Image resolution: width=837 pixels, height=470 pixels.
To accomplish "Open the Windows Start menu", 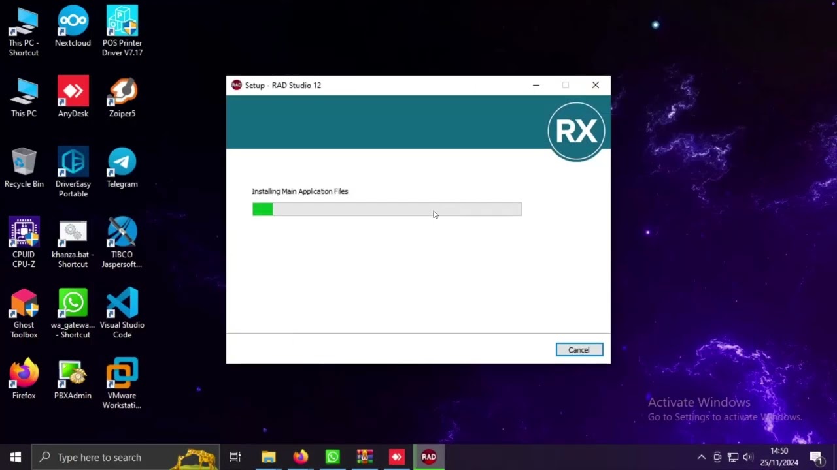I will click(x=16, y=457).
